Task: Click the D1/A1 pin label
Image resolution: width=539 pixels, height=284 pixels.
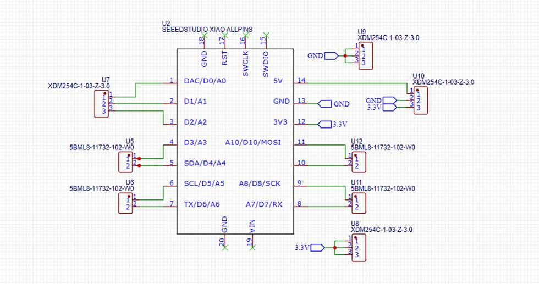Action: 195,101
